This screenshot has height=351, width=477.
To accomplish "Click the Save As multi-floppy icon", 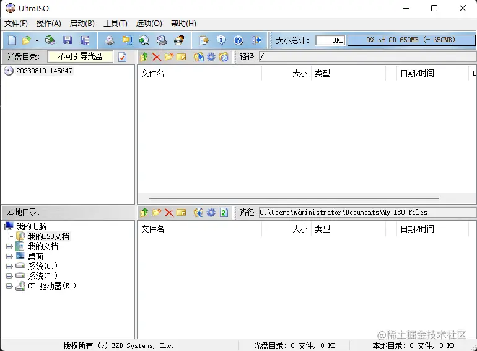I will 85,40.
